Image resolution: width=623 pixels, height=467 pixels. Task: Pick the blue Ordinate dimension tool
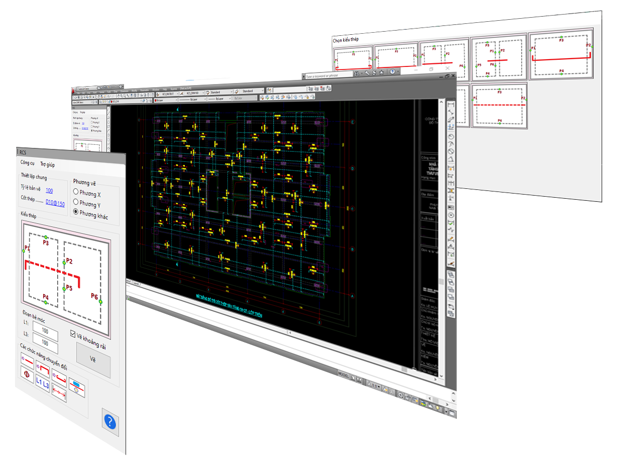click(x=451, y=127)
